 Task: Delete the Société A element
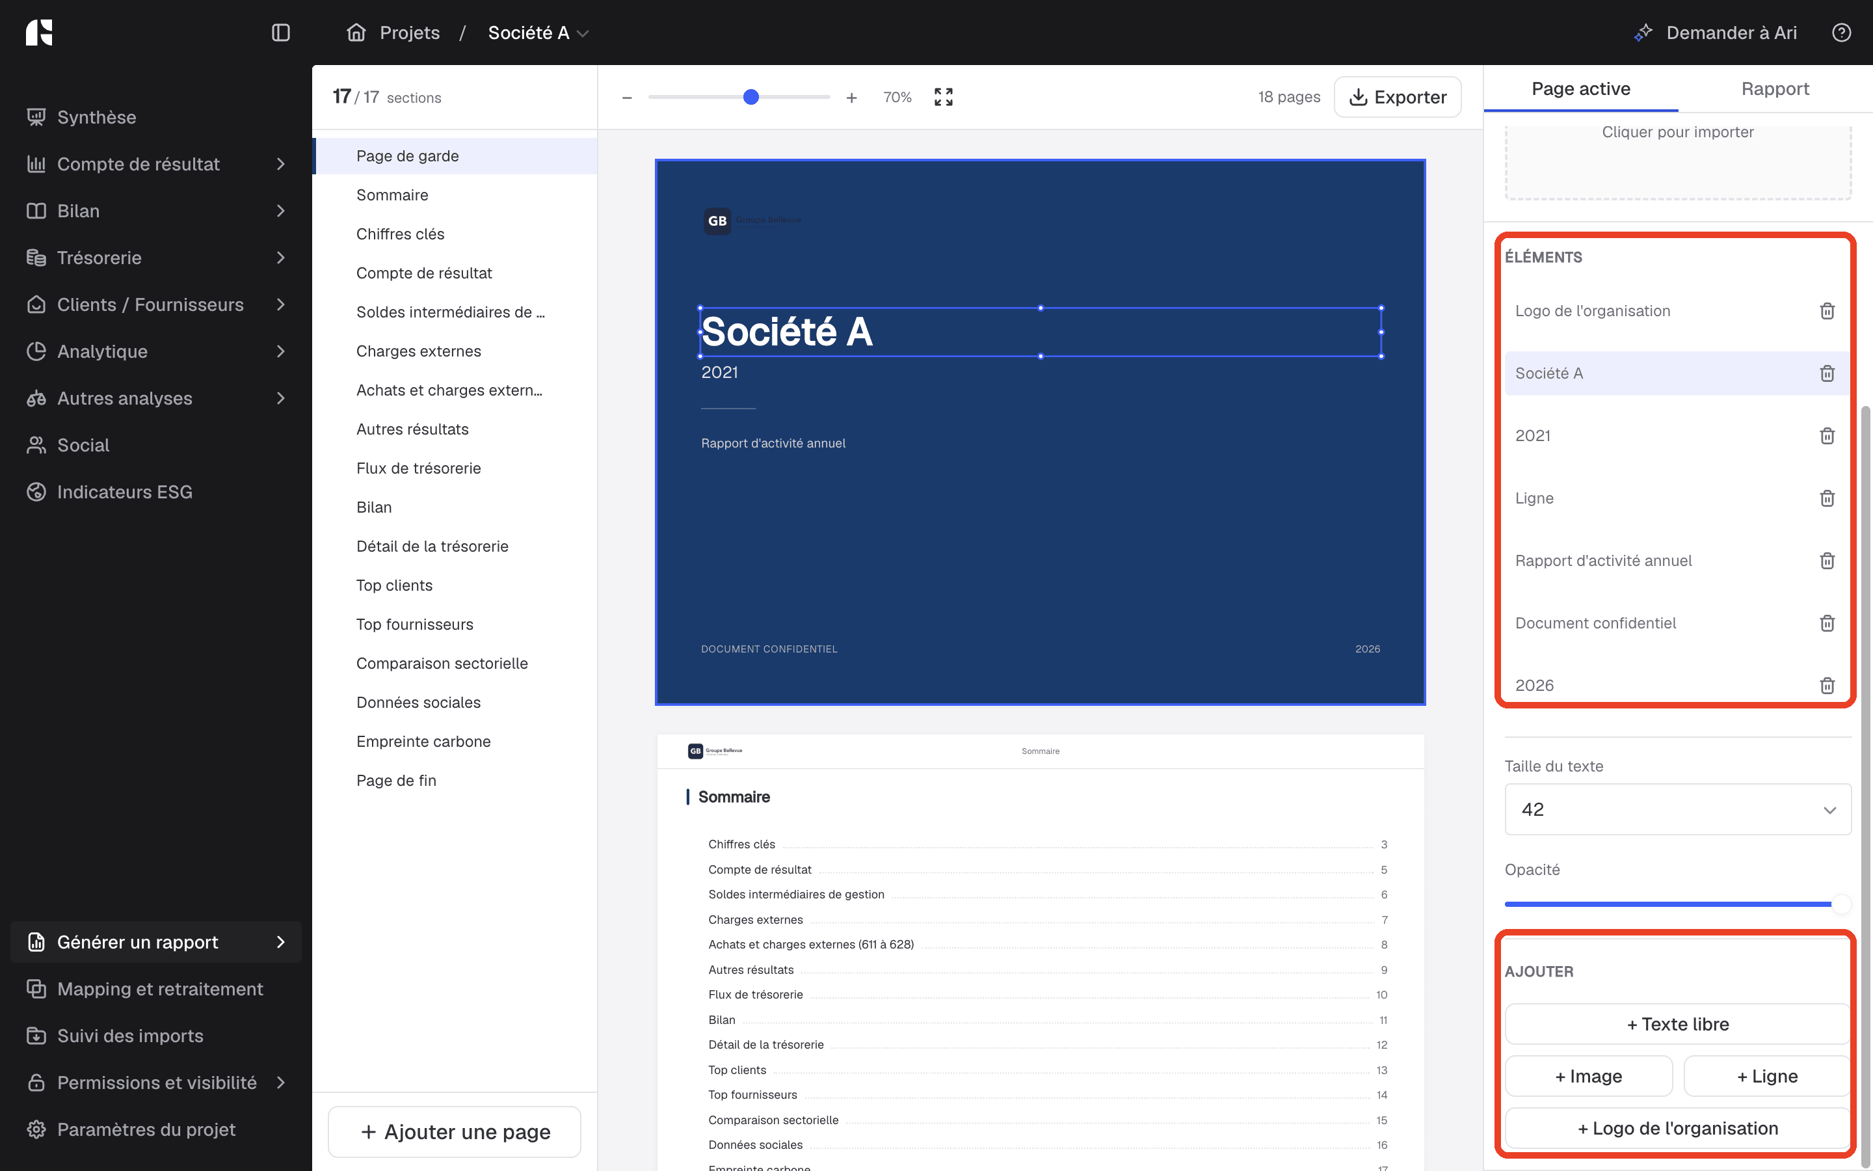pyautogui.click(x=1827, y=373)
